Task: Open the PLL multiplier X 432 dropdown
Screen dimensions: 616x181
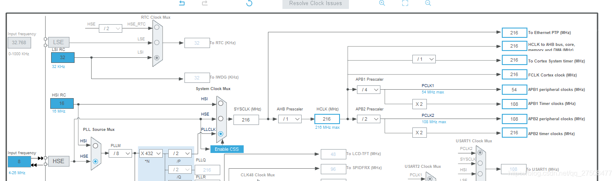Action: click(151, 153)
